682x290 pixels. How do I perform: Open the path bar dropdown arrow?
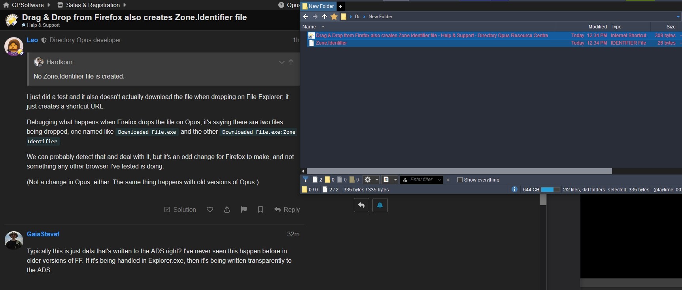click(x=678, y=17)
